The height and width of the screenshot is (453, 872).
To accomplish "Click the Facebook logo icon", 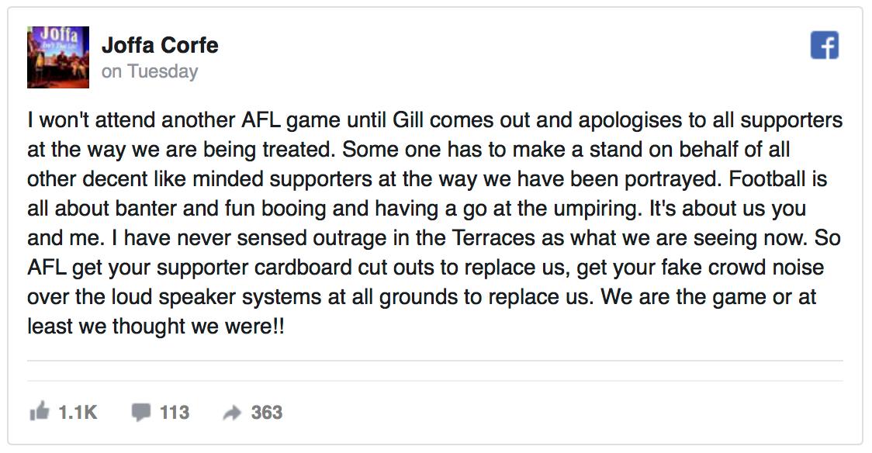I will point(825,46).
